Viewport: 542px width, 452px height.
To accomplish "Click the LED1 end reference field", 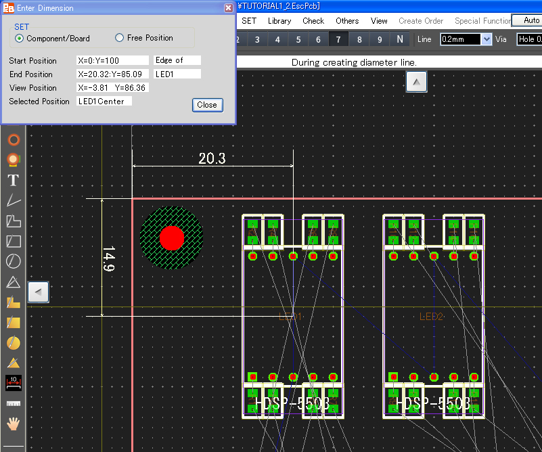I will [177, 74].
